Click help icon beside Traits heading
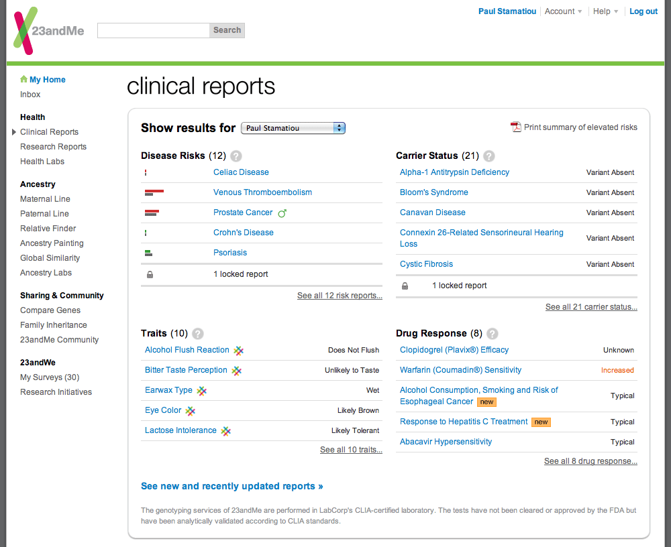The image size is (671, 547). (x=198, y=334)
